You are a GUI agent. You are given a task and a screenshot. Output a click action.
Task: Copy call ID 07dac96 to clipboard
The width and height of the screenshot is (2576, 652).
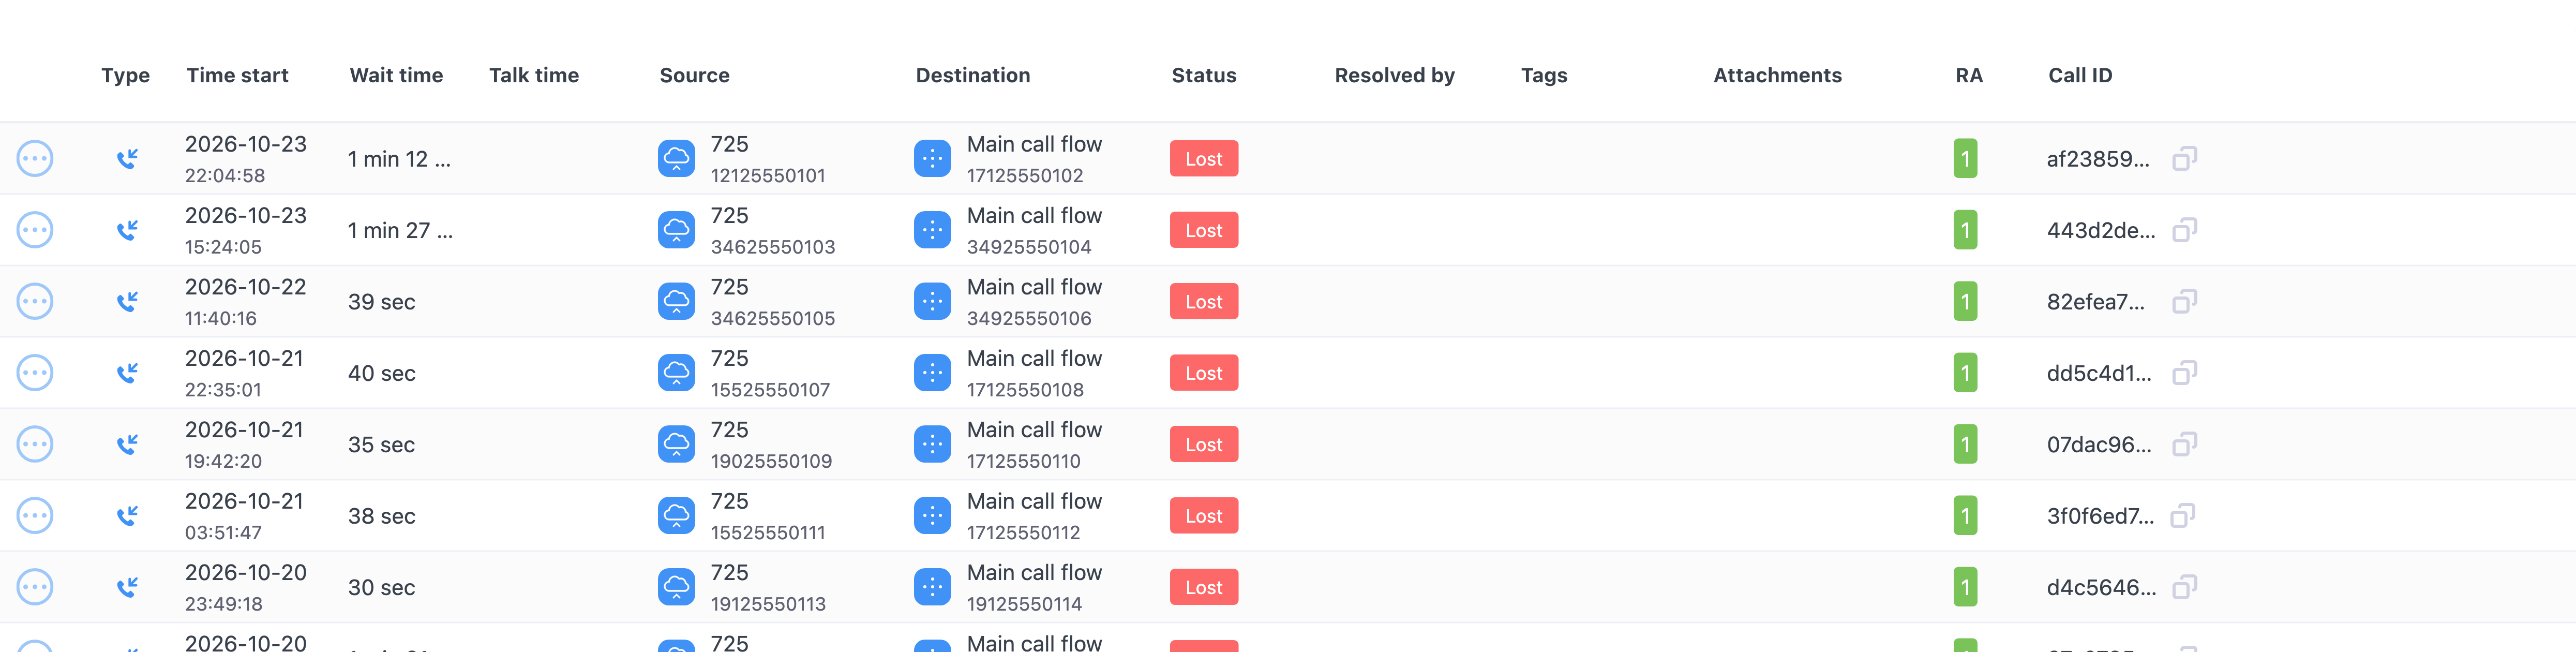click(x=2184, y=444)
